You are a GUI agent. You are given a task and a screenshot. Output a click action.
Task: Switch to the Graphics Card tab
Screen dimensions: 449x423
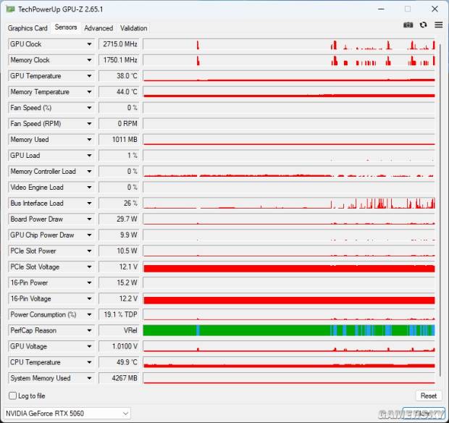(x=28, y=28)
